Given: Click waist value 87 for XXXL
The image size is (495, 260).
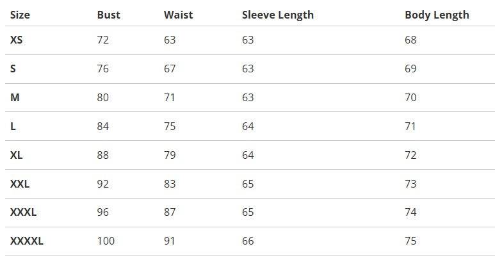Looking at the screenshot, I should (170, 212).
